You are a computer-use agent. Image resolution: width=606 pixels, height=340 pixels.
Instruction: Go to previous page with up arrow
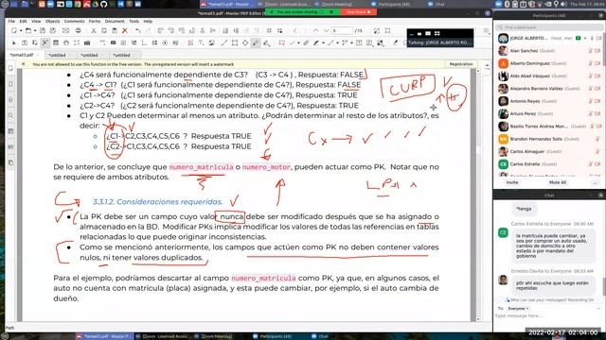tap(315, 31)
